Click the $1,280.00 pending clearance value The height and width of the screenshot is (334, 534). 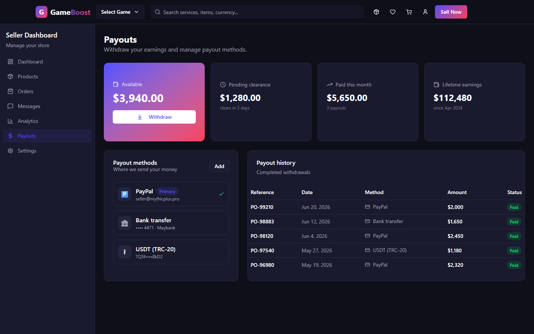pyautogui.click(x=240, y=98)
